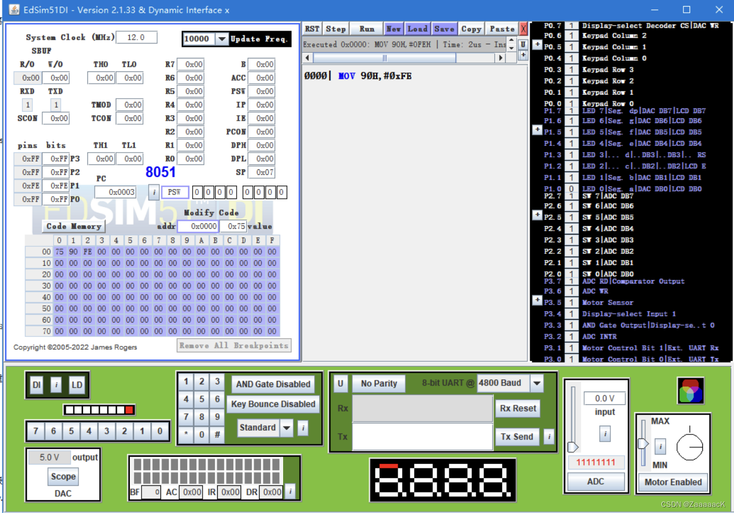Open the DI/LD panel info button

[x=56, y=385]
